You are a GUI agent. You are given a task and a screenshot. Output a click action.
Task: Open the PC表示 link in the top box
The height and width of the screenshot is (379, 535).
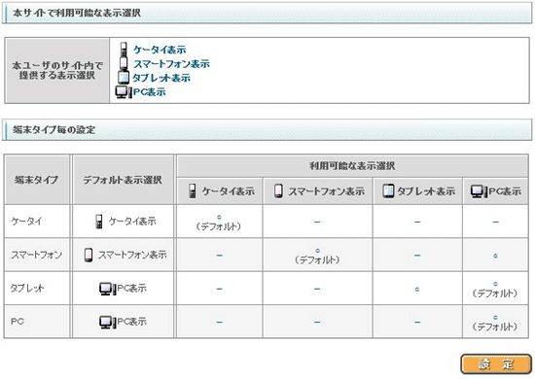click(x=150, y=92)
